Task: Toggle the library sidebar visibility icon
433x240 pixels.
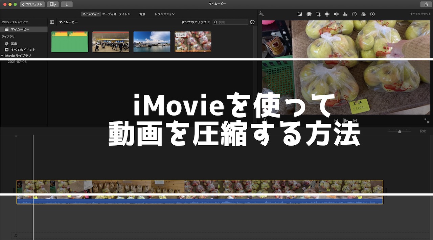Action: tap(52, 22)
